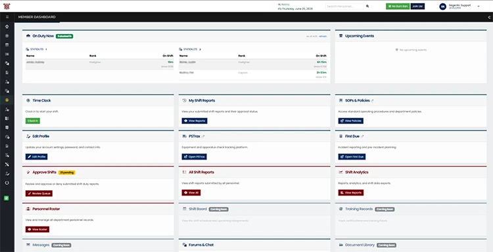This screenshot has height=252, width=493.
Task: Click the On Duty Now header icon
Action: (x=28, y=36)
